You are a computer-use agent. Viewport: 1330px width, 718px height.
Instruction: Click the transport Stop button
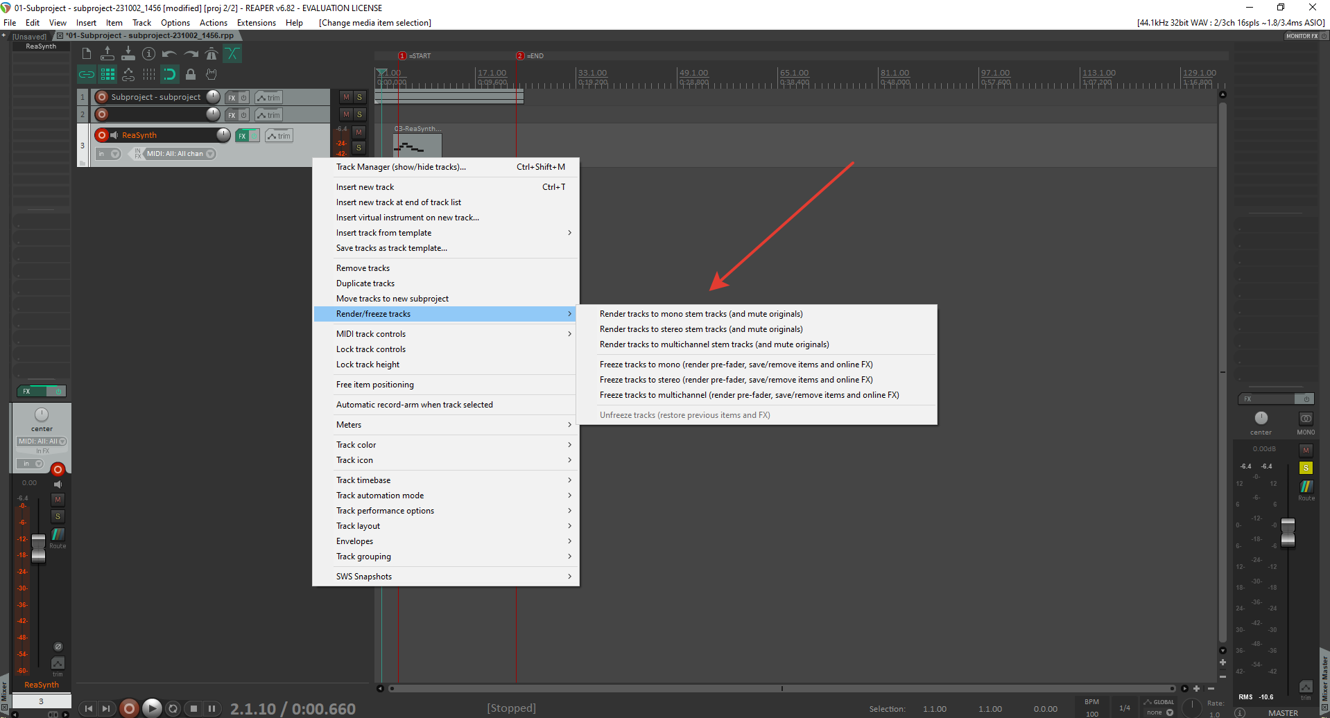pos(193,708)
